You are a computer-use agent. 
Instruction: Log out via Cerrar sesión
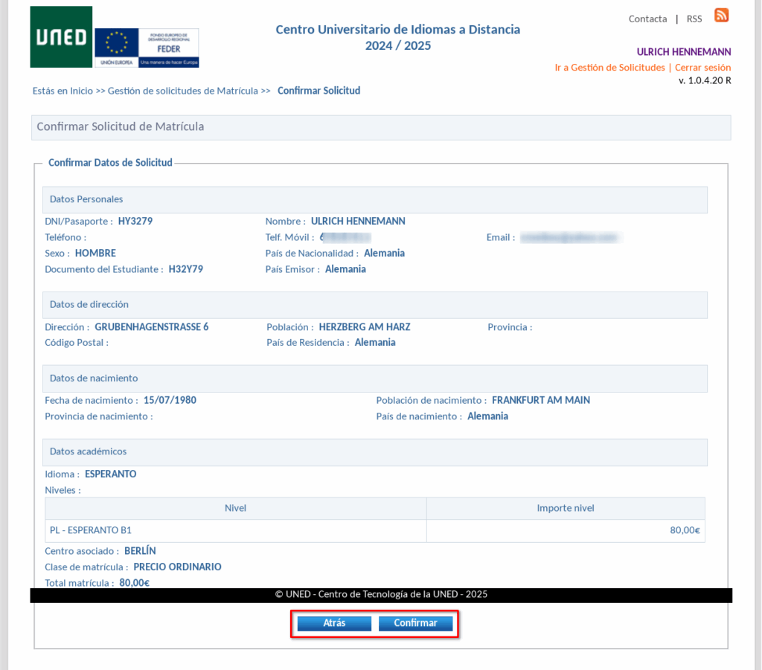pos(702,68)
